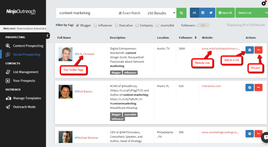Open the 250 Results dropdown
The image size is (268, 147).
point(161,13)
